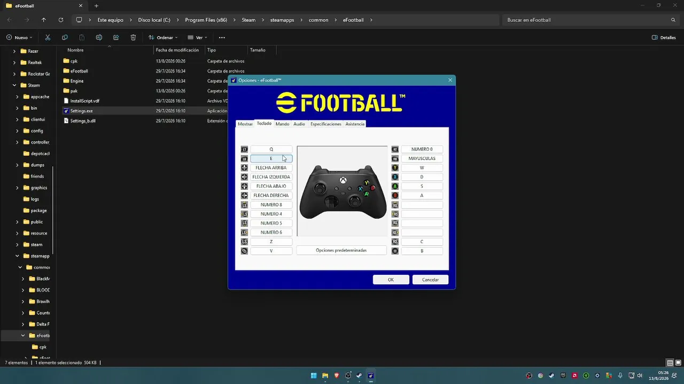This screenshot has height=384, width=684.
Task: Select the Teclado tab
Action: tap(264, 124)
